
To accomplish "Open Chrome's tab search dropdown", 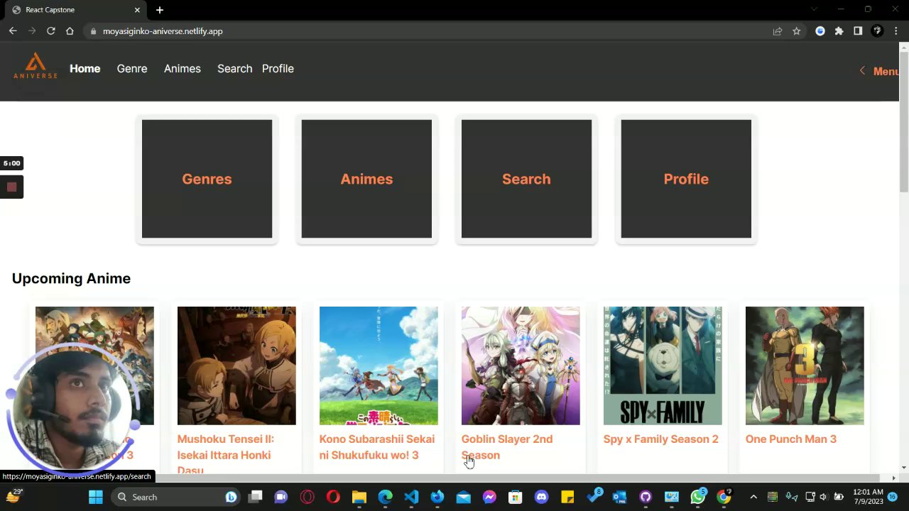I will [814, 9].
